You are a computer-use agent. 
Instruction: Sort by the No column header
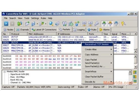[x=6, y=34]
